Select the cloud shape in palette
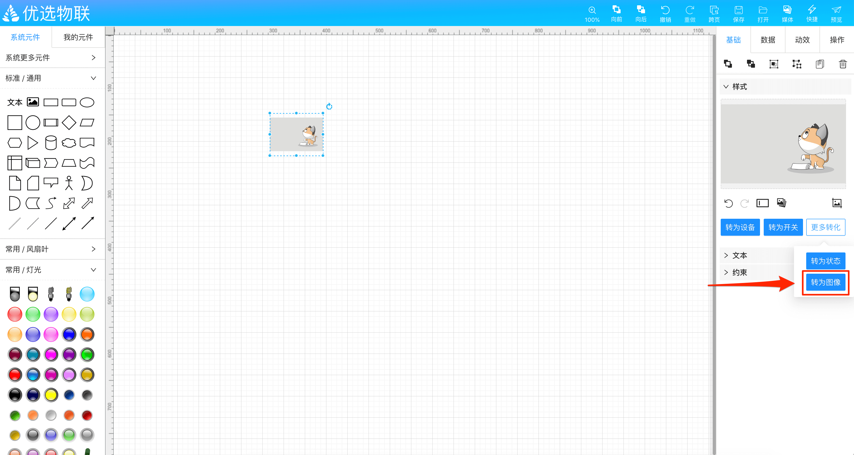 click(69, 143)
